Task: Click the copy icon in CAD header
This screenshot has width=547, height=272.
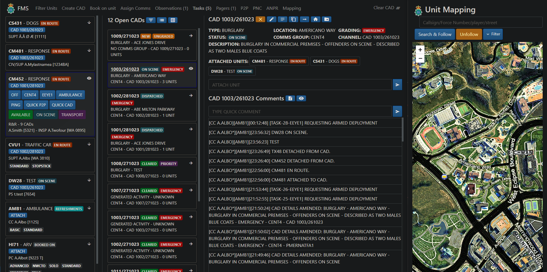Action: click(293, 19)
